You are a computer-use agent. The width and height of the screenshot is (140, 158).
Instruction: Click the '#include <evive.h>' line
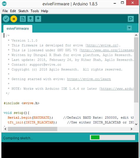click(x=22, y=103)
